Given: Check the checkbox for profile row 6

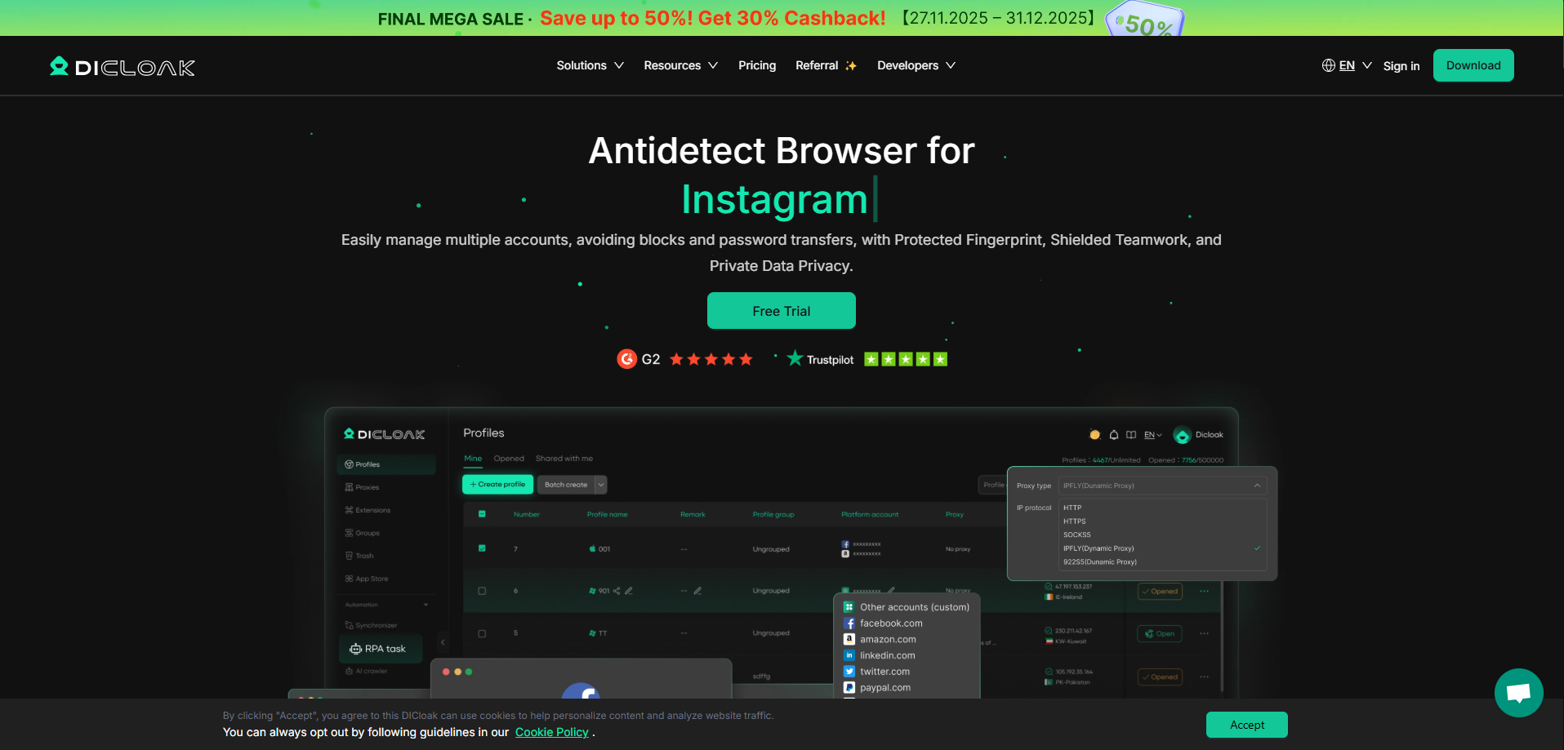Looking at the screenshot, I should point(482,591).
